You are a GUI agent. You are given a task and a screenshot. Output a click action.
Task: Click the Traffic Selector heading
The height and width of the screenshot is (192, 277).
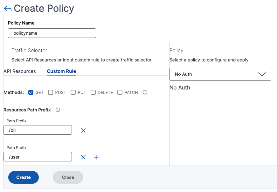coord(29,50)
